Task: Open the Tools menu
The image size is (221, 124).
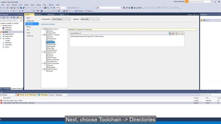Action: pyautogui.click(x=45, y=5)
